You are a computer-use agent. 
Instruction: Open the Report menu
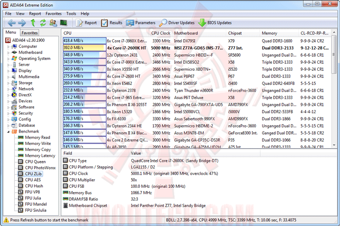(35, 14)
